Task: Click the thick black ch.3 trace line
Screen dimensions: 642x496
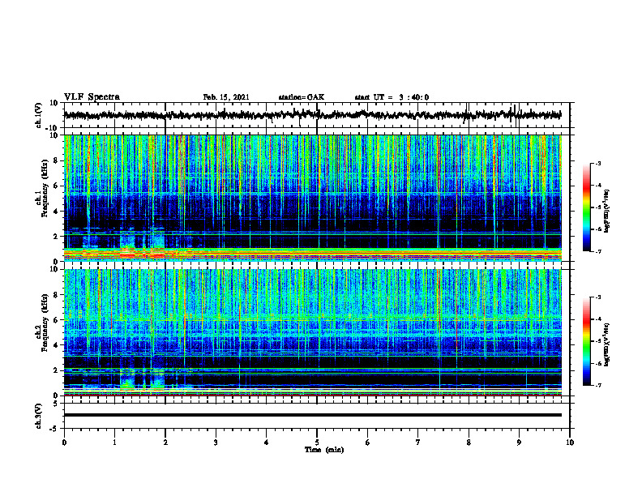Action: coord(312,415)
